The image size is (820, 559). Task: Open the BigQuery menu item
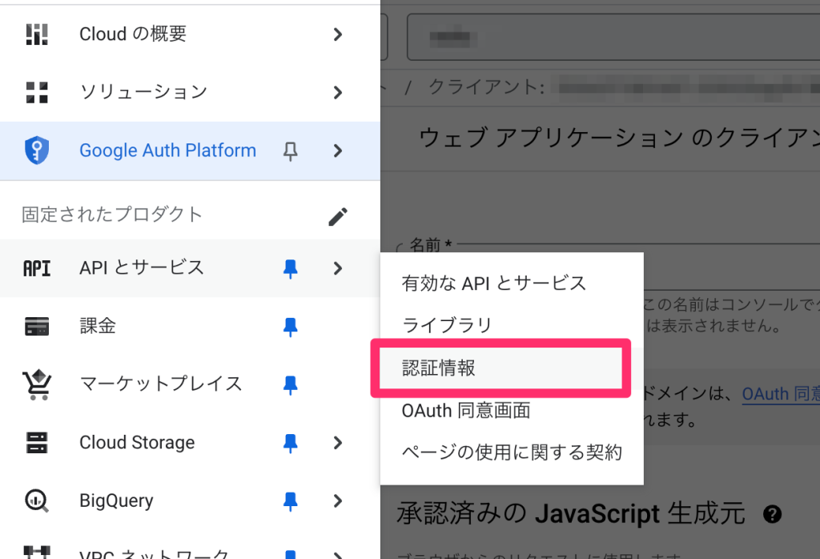(x=190, y=501)
